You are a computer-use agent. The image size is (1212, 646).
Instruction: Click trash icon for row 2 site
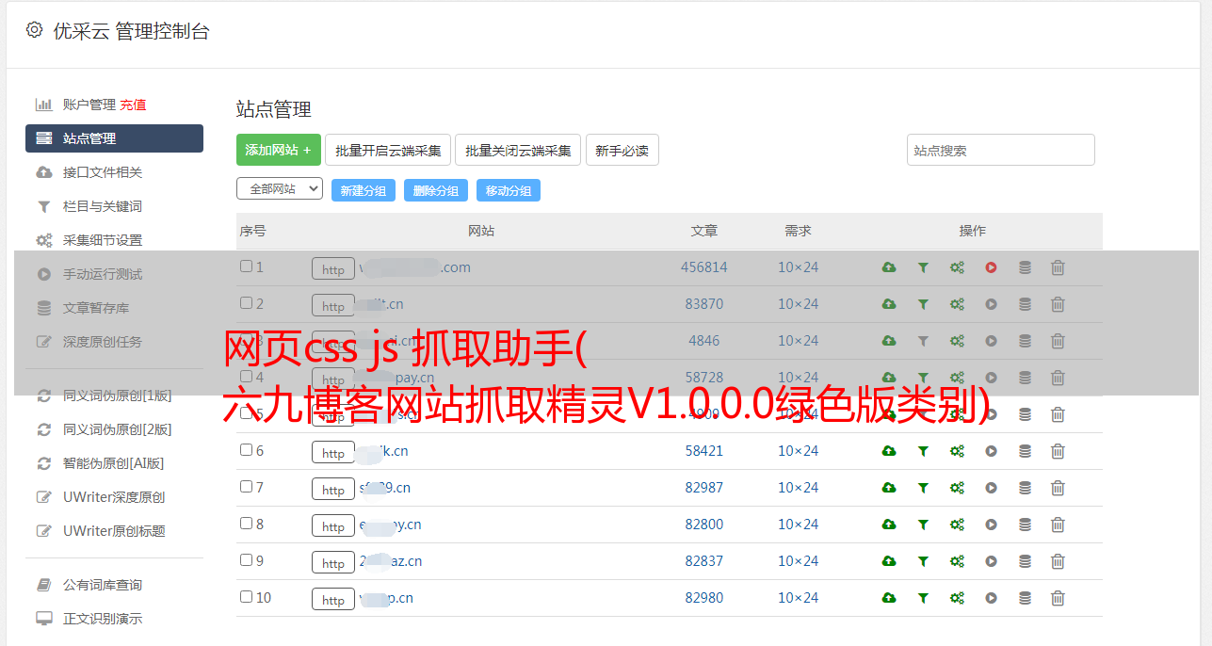(x=1058, y=304)
